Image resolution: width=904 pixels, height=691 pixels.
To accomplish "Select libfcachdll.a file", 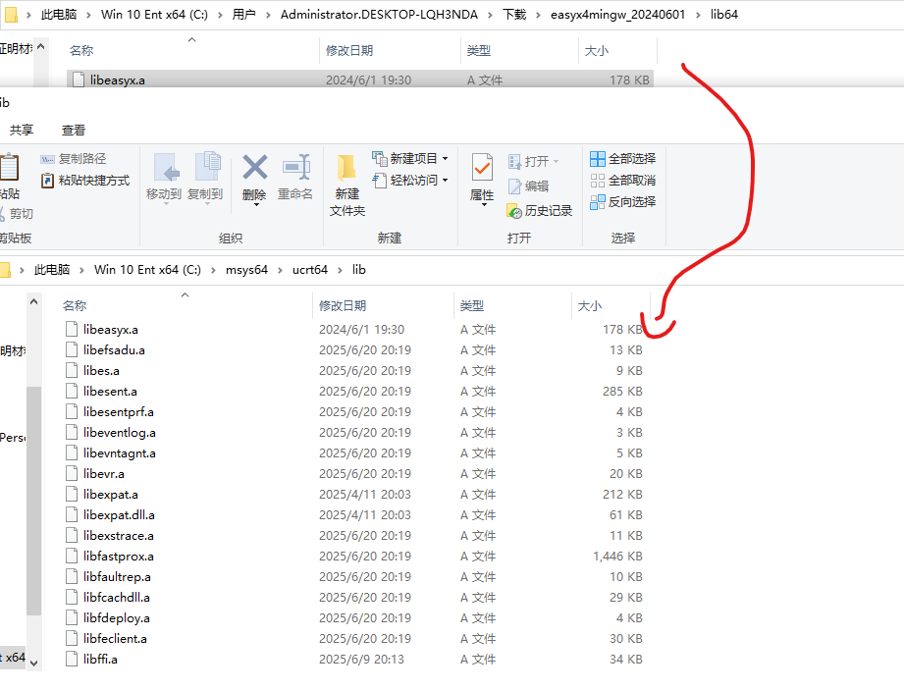I will tap(117, 598).
